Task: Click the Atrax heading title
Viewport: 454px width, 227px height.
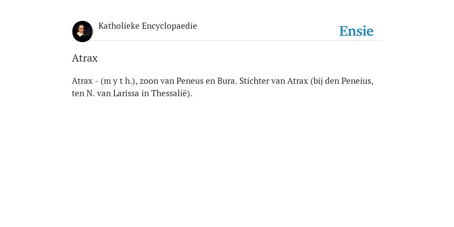Action: 85,58
